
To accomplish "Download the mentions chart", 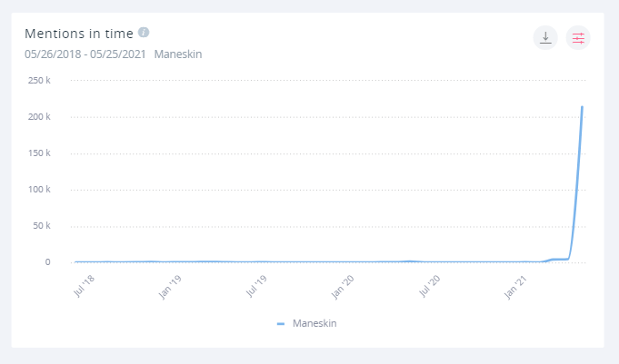I will point(545,37).
